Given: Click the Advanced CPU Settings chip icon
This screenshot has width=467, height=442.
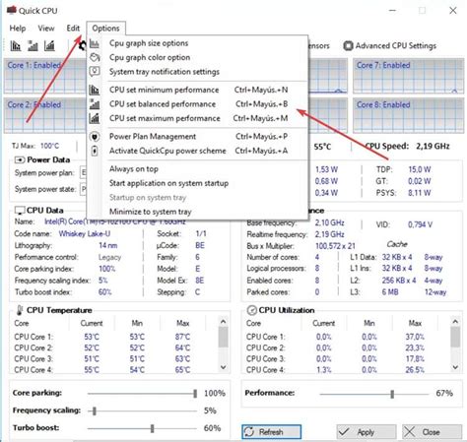Looking at the screenshot, I should click(x=348, y=46).
